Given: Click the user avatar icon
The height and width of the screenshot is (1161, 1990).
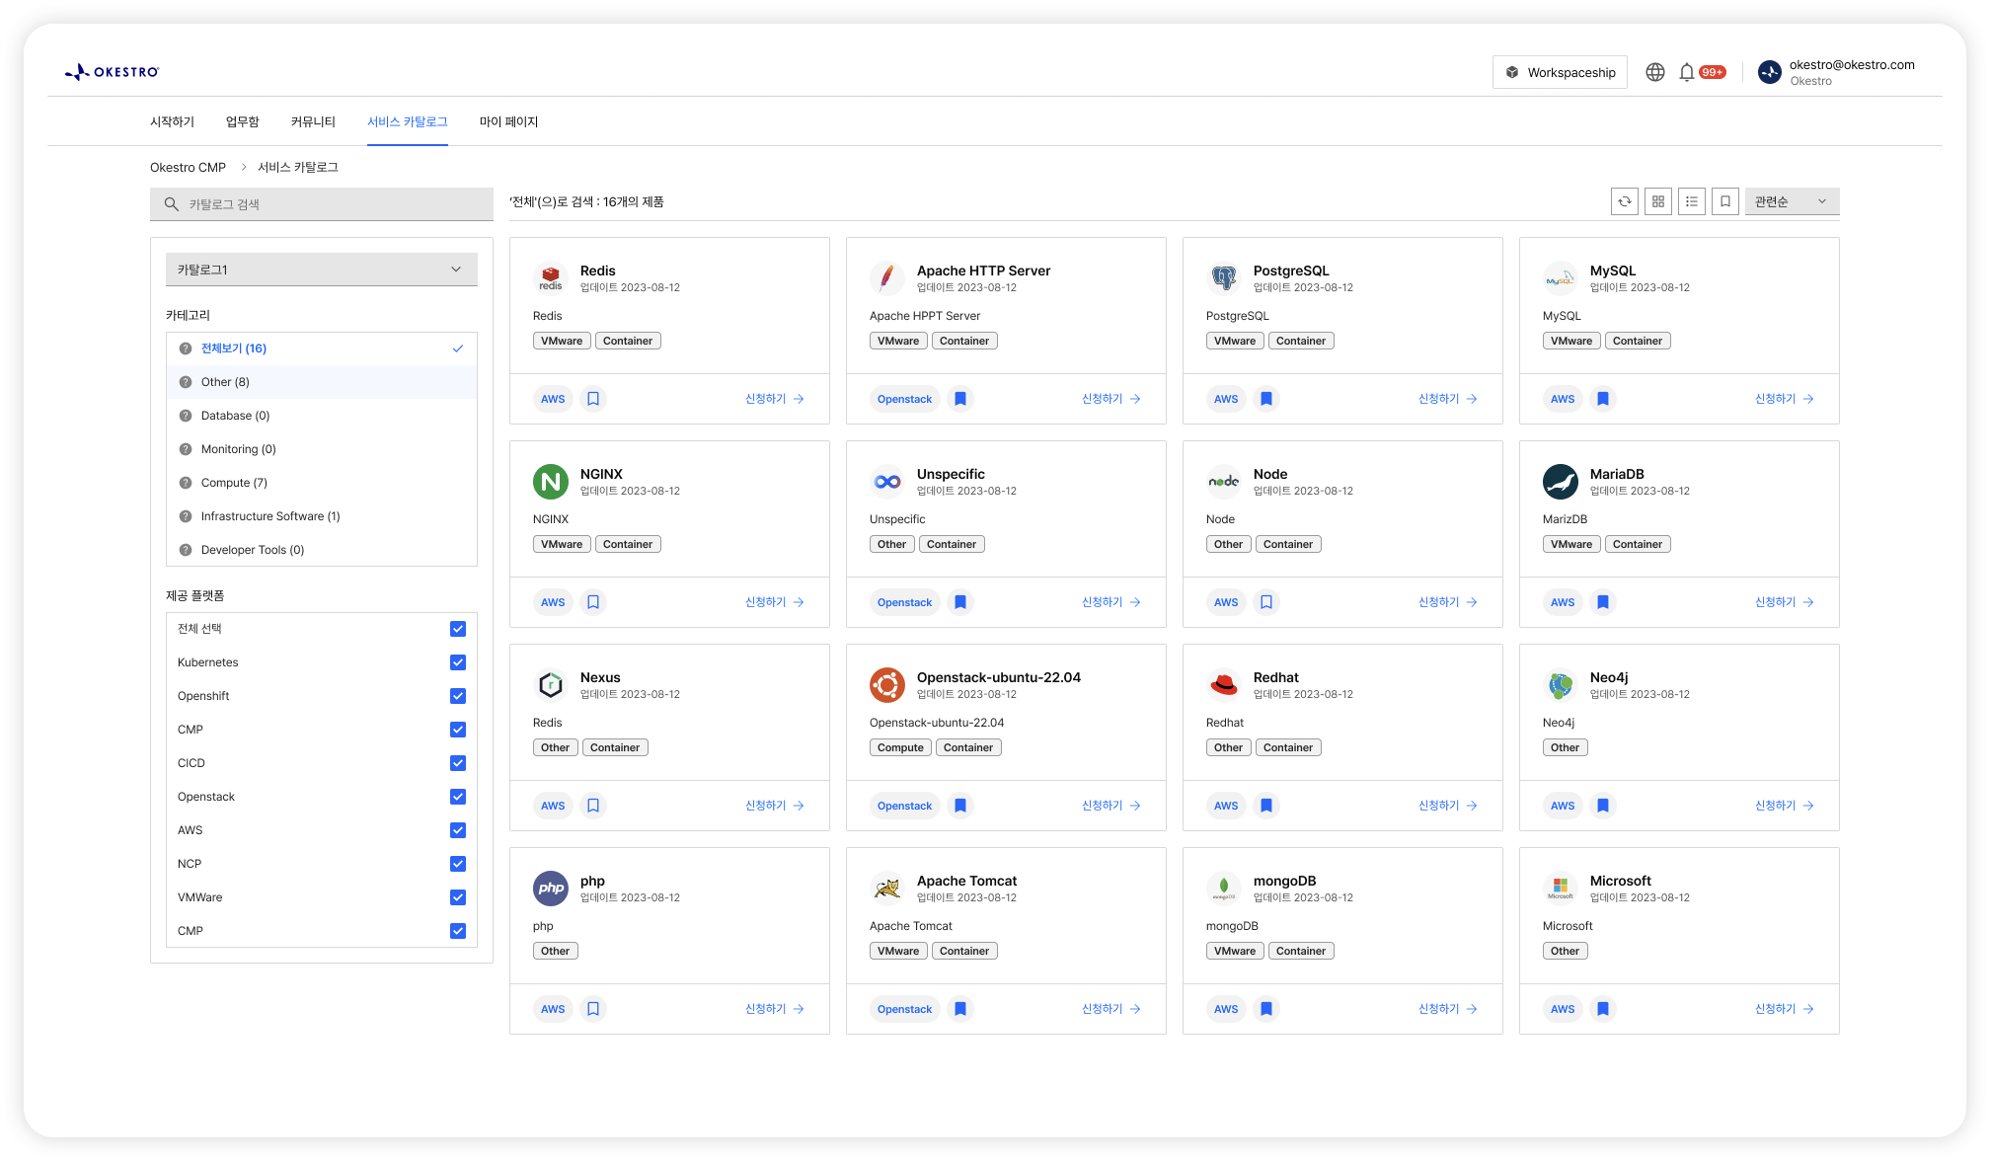Looking at the screenshot, I should [x=1770, y=72].
